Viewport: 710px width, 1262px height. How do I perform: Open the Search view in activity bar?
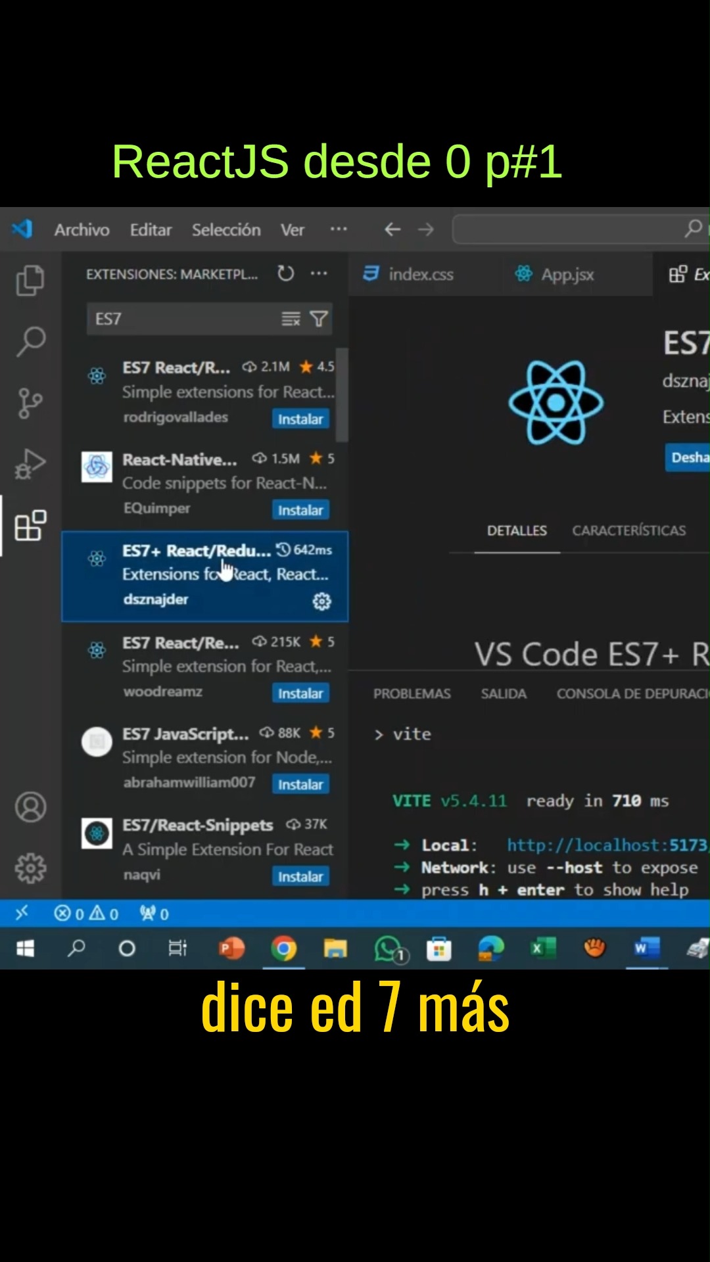(30, 341)
